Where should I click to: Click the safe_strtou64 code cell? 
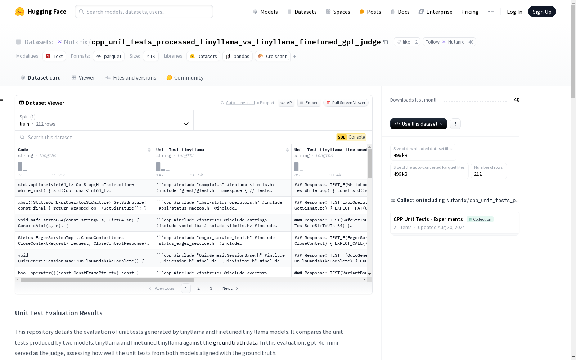pyautogui.click(x=84, y=223)
